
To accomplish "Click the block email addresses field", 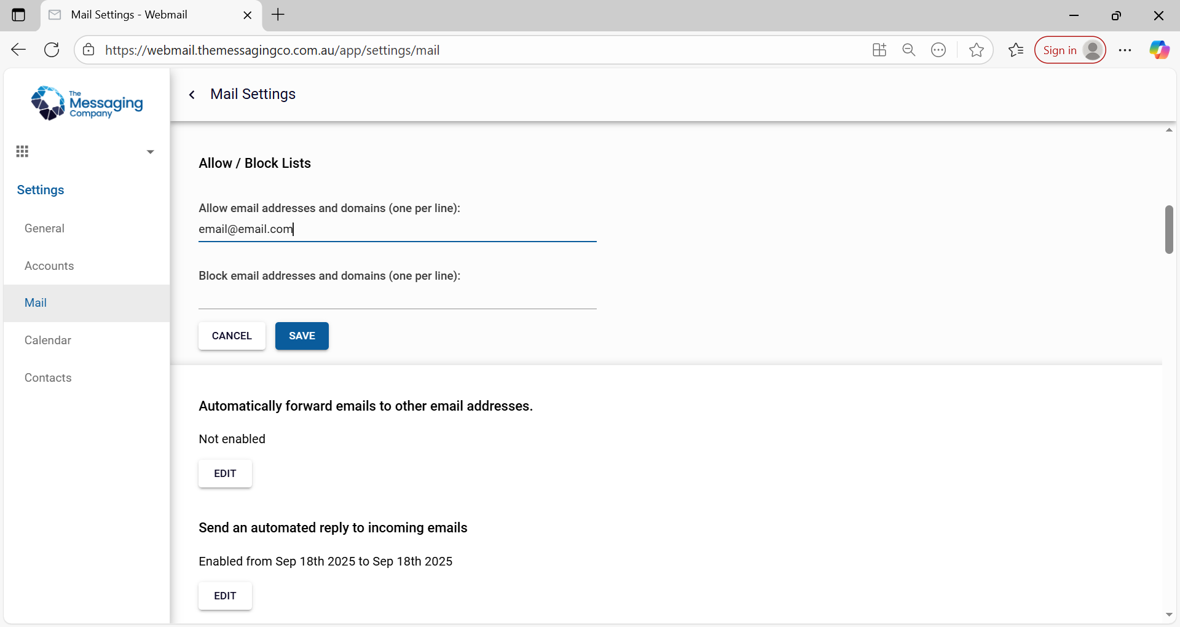I will (x=398, y=298).
